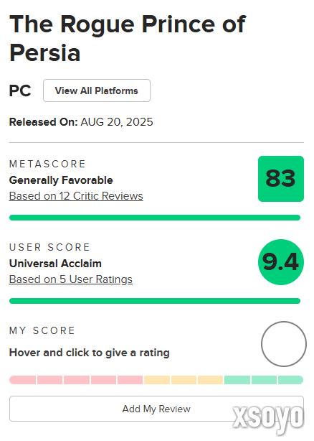Select the middle green rating segment
Viewport: 314px width, 441px height.
(x=265, y=380)
